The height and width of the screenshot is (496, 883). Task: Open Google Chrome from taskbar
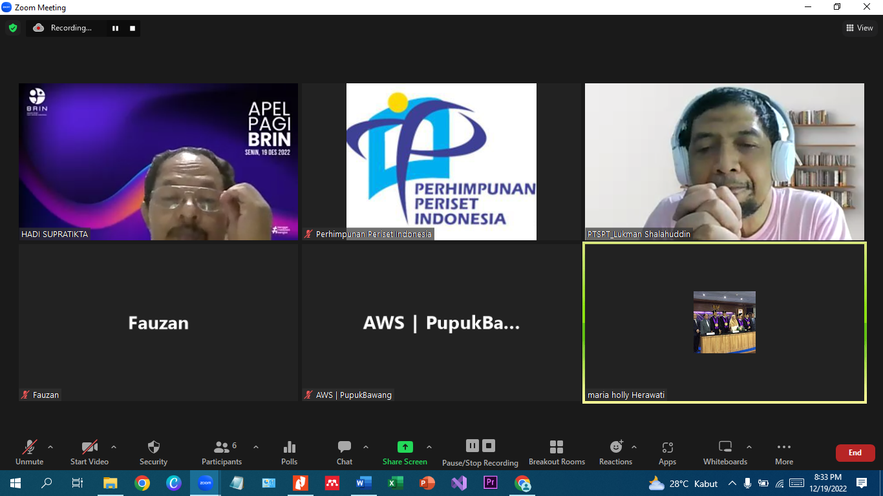tap(142, 483)
